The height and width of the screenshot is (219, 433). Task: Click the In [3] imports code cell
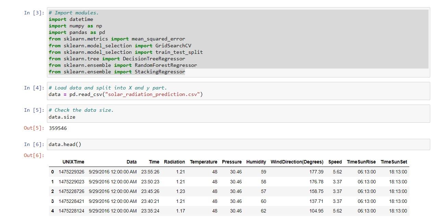pyautogui.click(x=238, y=42)
